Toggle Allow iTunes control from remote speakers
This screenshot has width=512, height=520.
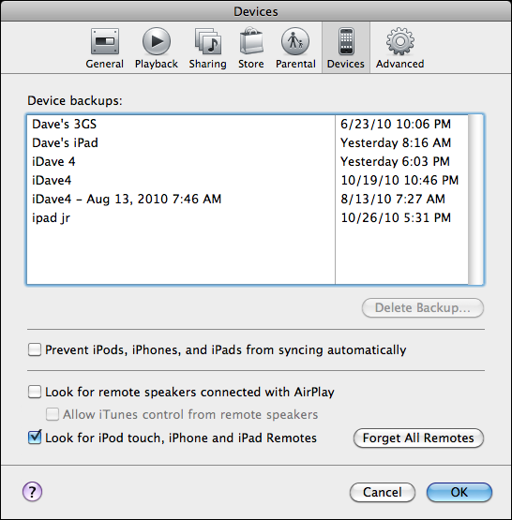(53, 414)
